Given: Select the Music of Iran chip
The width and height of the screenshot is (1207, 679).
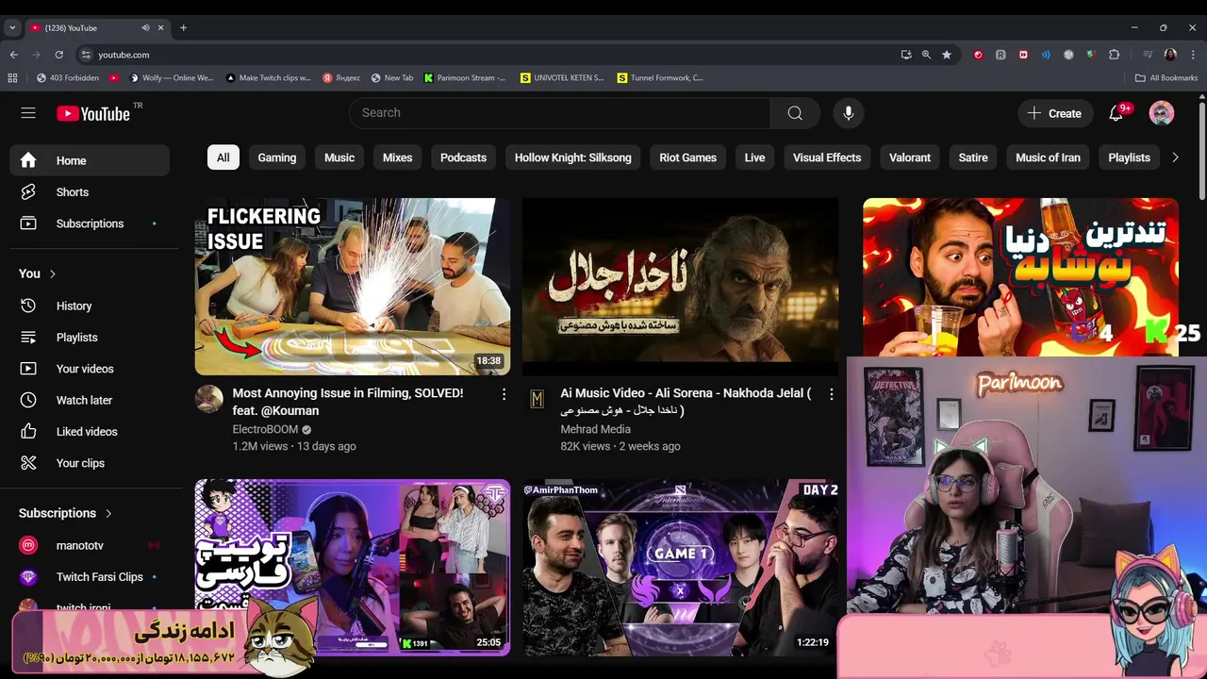Looking at the screenshot, I should point(1048,157).
